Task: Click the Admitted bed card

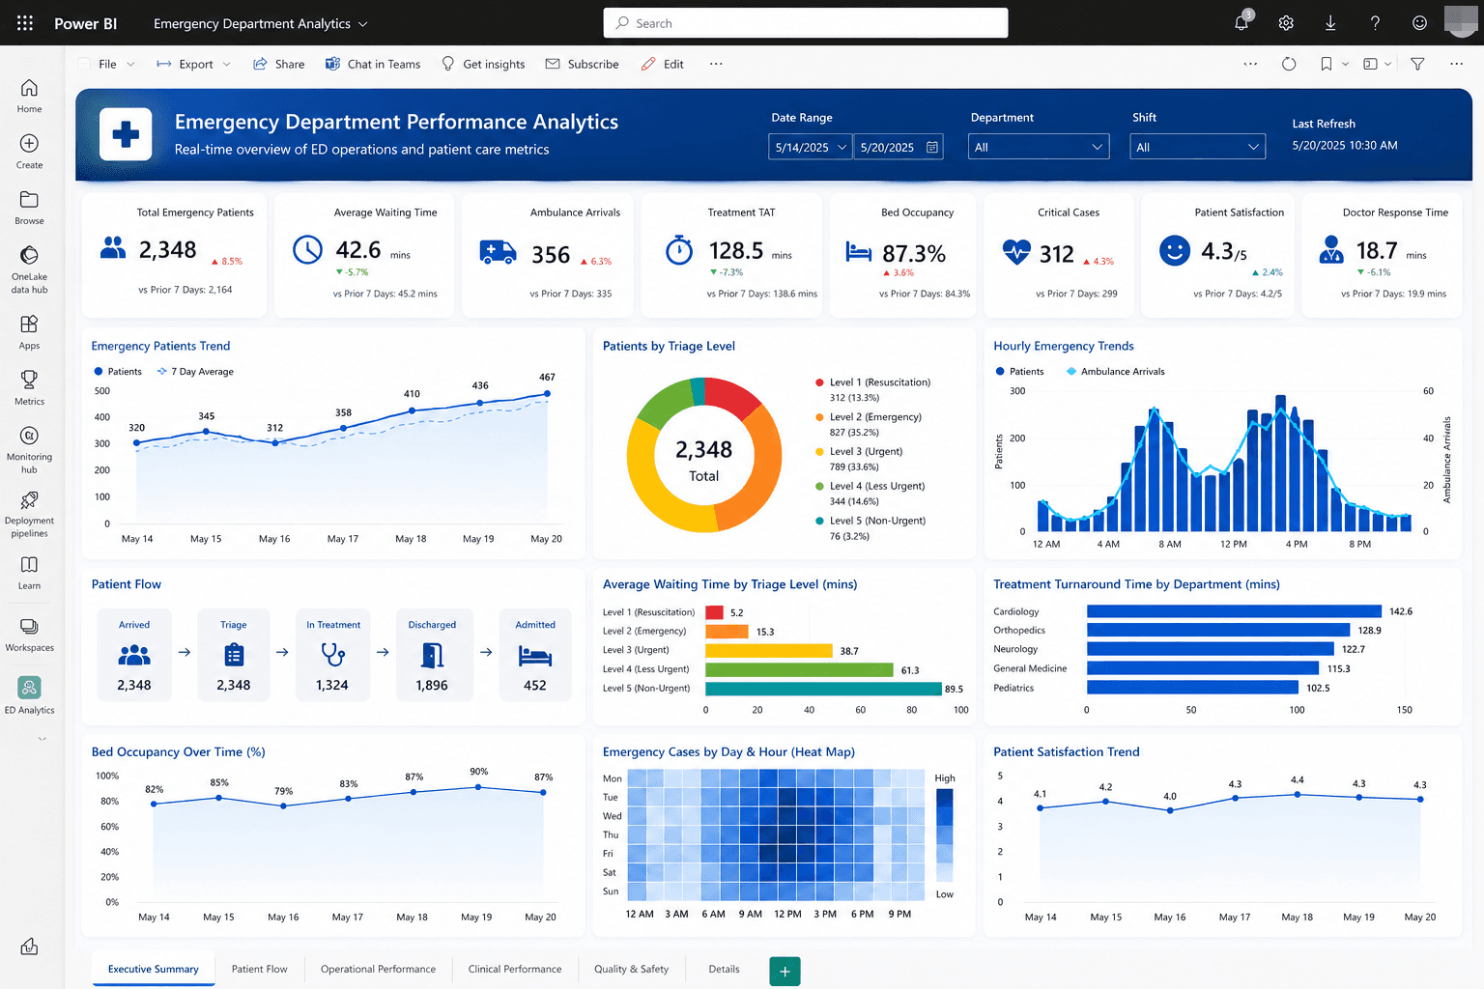Action: pyautogui.click(x=535, y=655)
